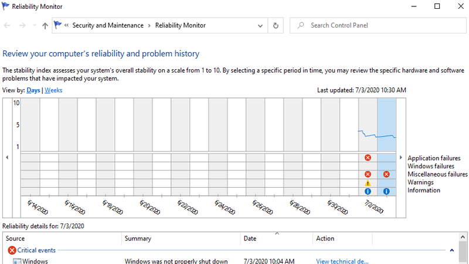Expand the address bar history dropdown
The image size is (469, 264).
(260, 26)
